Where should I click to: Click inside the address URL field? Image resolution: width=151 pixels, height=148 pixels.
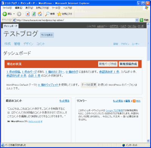coord(75,20)
